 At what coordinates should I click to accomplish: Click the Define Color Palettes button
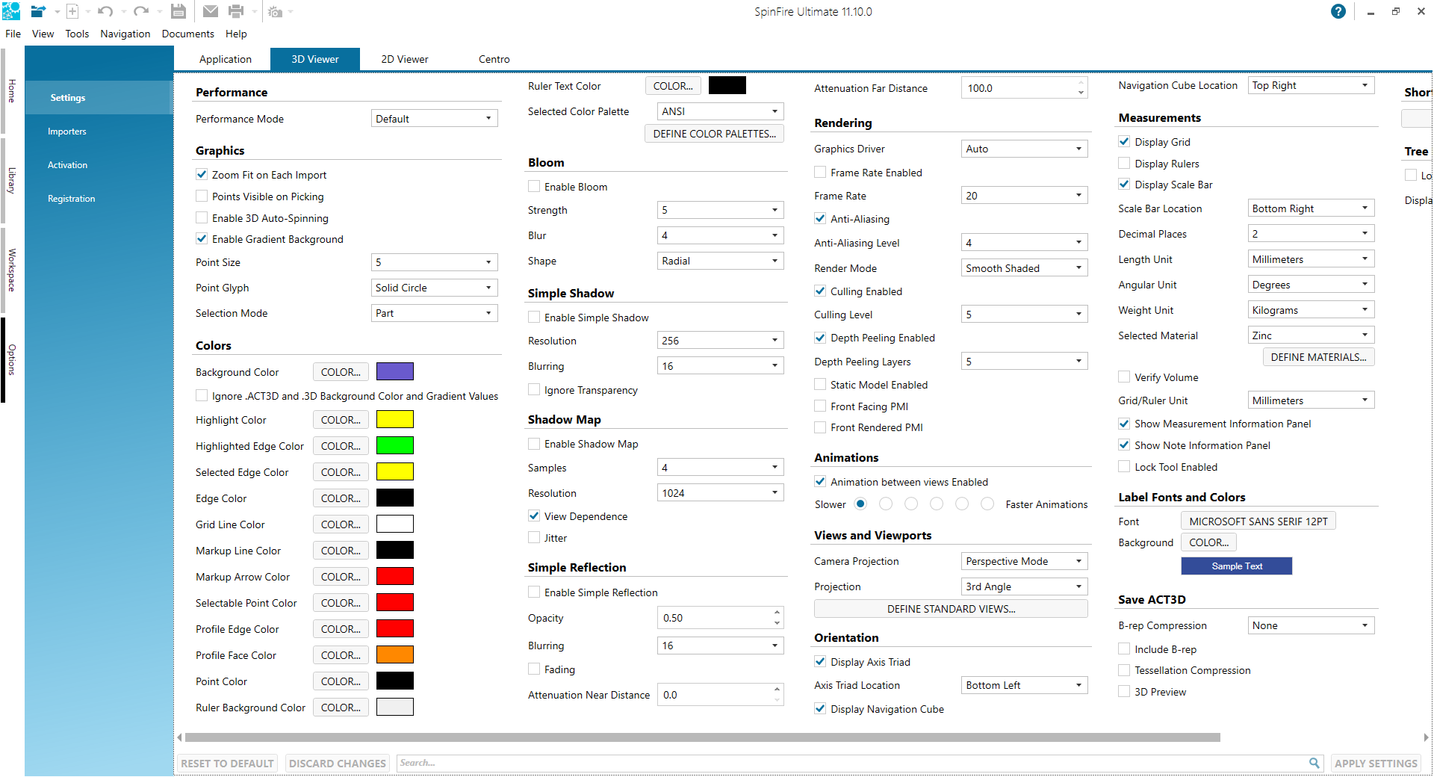pos(713,134)
